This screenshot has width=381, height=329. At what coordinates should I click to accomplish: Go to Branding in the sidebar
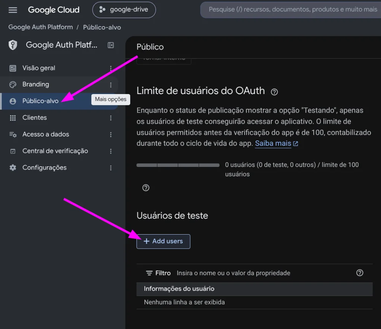[x=36, y=84]
